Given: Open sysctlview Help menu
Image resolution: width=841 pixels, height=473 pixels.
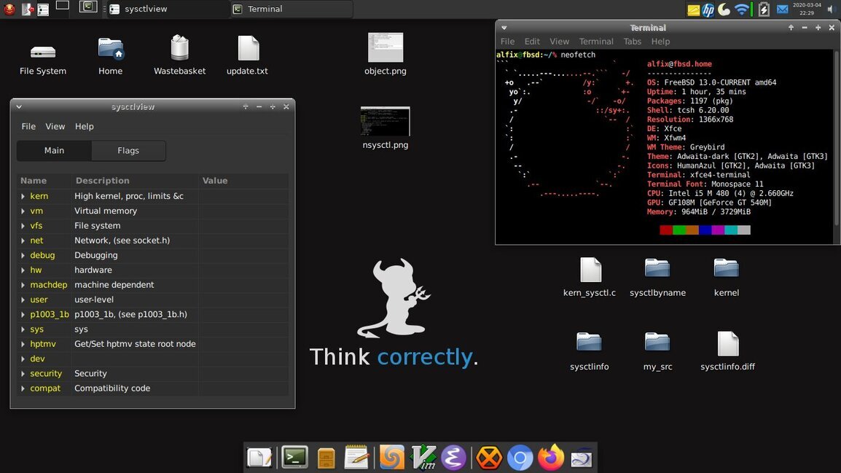Looking at the screenshot, I should tap(85, 127).
